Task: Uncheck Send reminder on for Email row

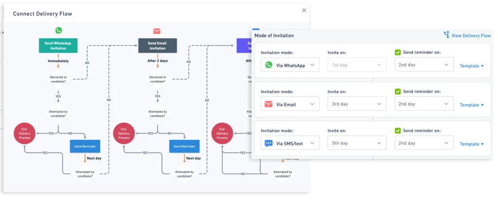Action: [x=398, y=92]
